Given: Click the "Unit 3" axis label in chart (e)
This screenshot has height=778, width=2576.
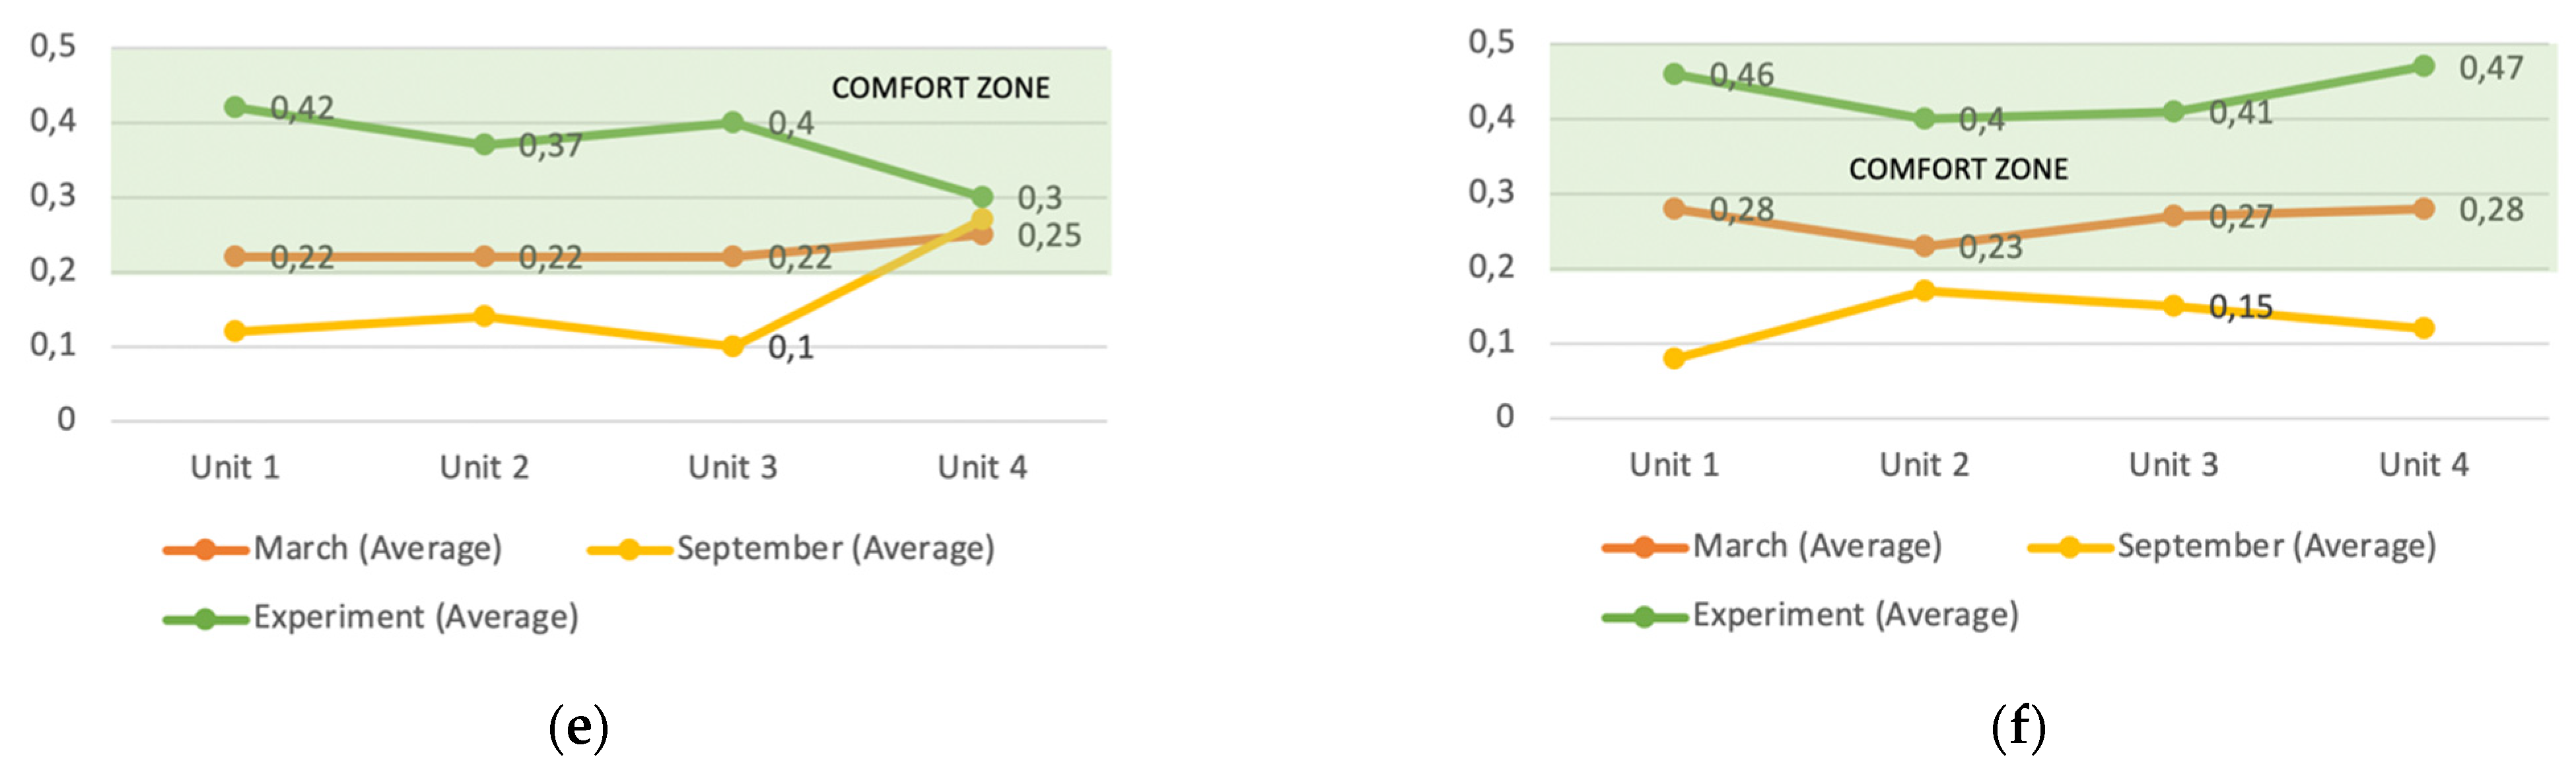Looking at the screenshot, I should (733, 467).
